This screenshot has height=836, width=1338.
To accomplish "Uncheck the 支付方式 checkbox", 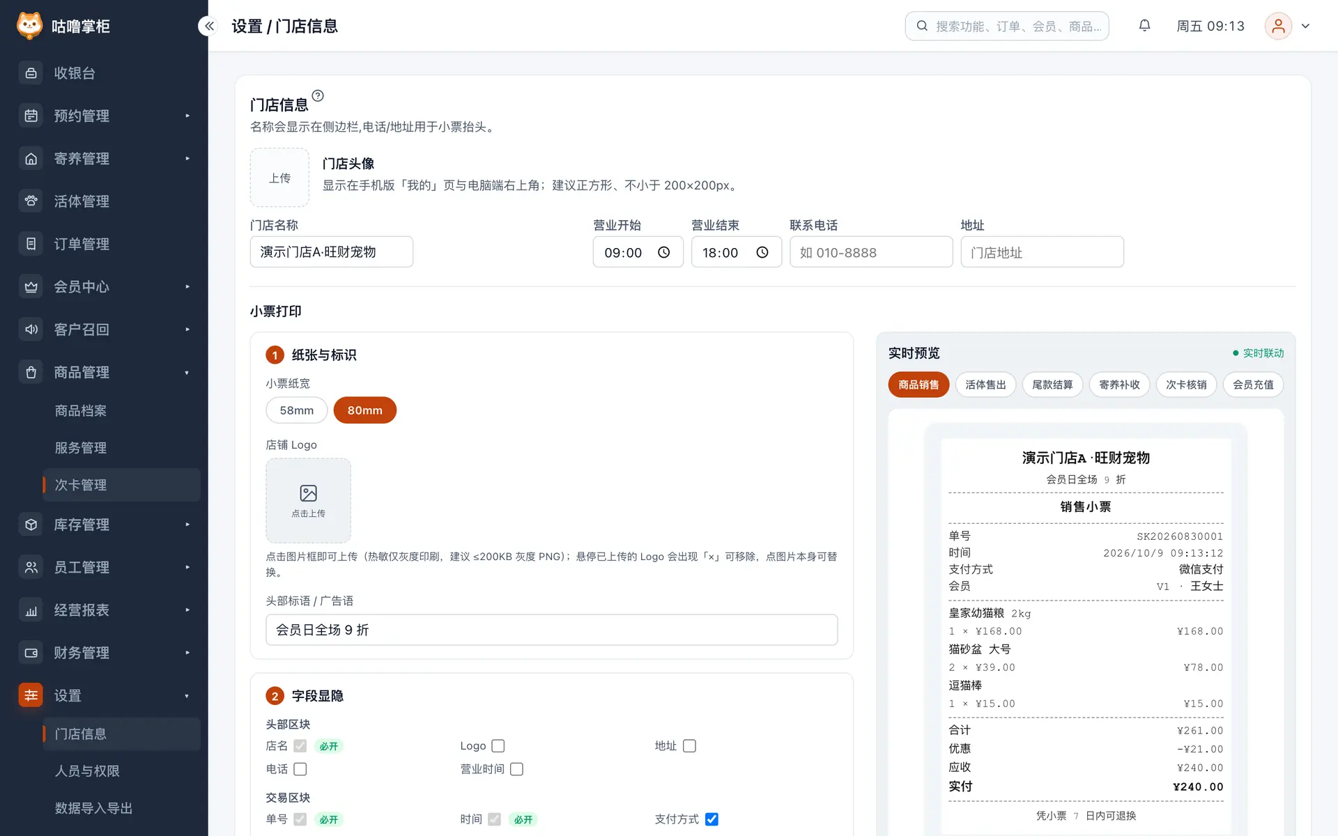I will (712, 819).
